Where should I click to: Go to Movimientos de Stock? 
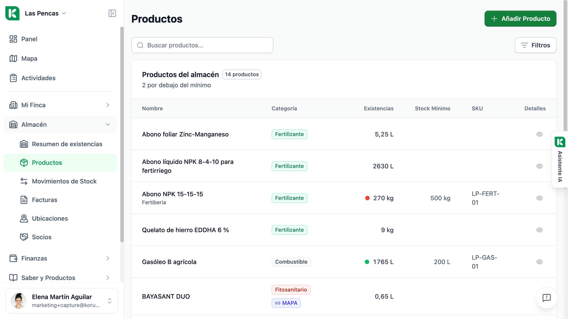point(60,181)
